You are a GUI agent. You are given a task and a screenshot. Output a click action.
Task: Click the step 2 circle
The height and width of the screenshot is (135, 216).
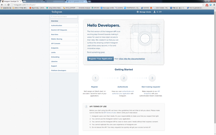(x=124, y=78)
